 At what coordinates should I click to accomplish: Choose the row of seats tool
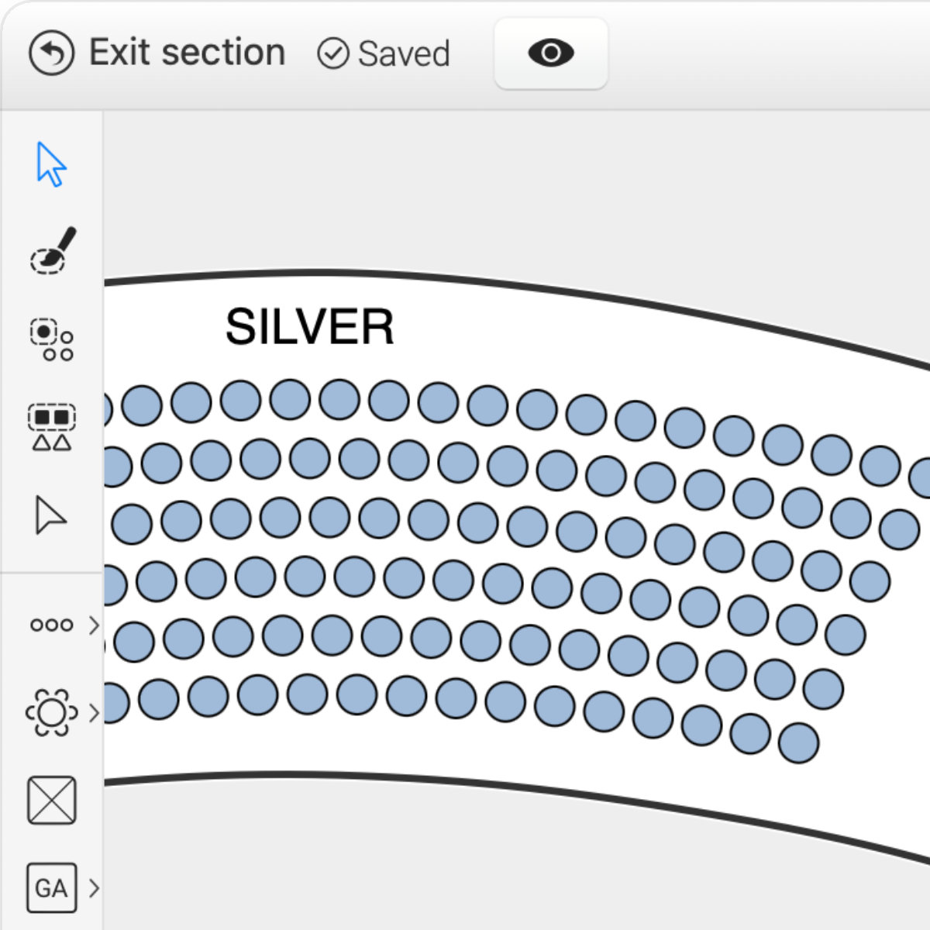[51, 625]
